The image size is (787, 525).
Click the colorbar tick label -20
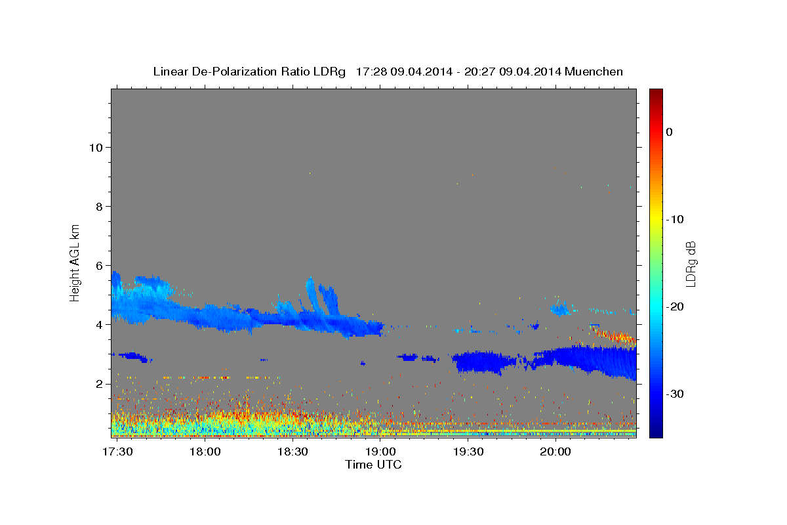point(676,306)
